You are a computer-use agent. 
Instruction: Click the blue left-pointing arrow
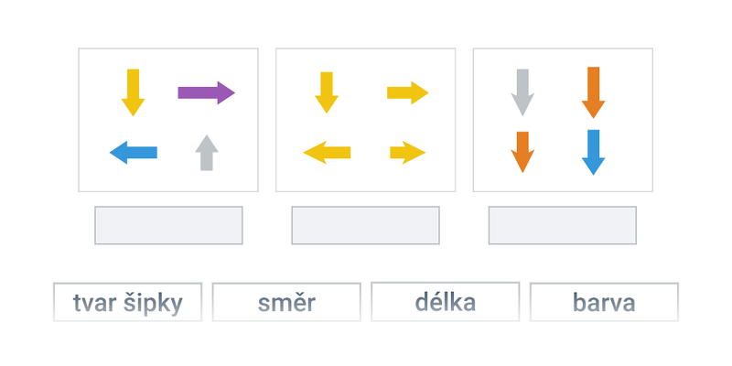click(x=133, y=153)
